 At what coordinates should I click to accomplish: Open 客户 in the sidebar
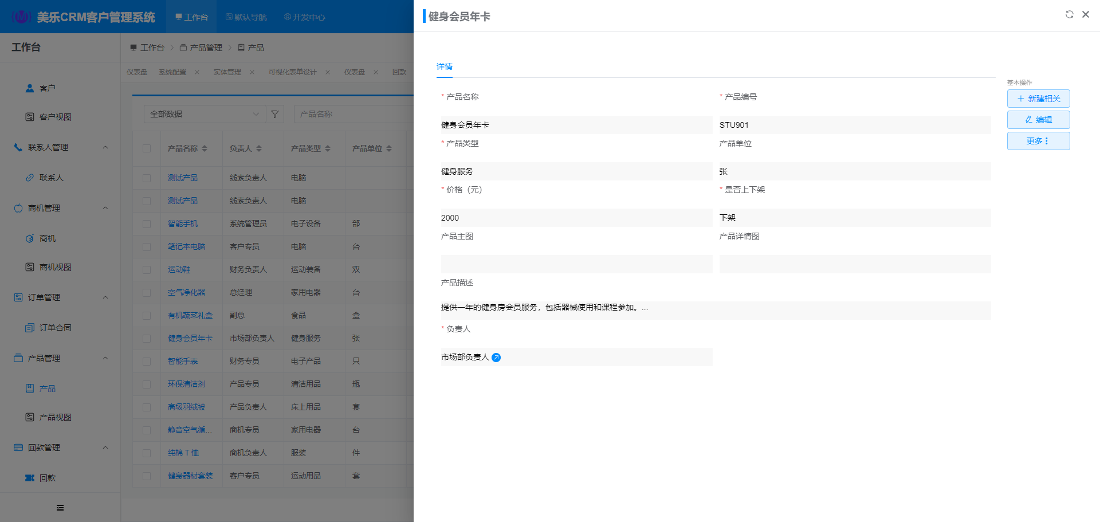click(x=47, y=88)
